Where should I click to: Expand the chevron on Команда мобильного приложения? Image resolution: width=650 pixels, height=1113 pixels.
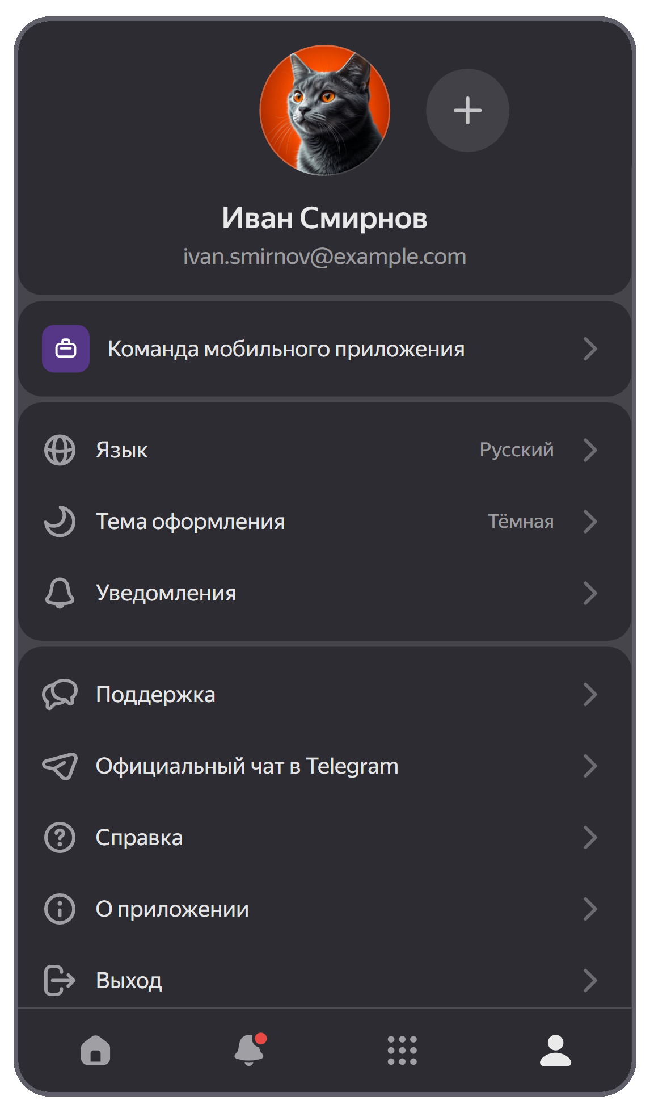[590, 348]
